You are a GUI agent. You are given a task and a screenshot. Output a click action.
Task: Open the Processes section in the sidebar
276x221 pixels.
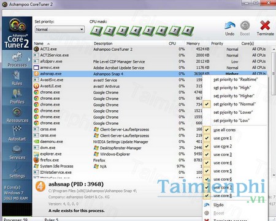(17, 59)
